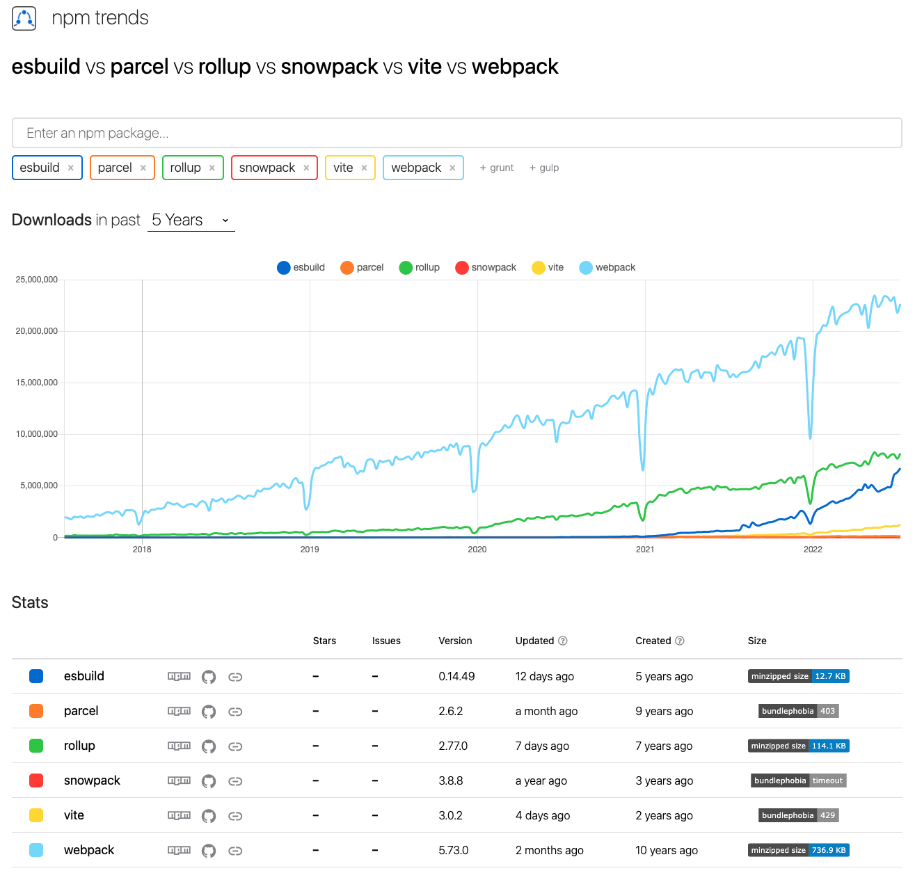Open rollup minzipped size 114.1 KB badge
Image resolution: width=915 pixels, height=873 pixels.
(799, 746)
